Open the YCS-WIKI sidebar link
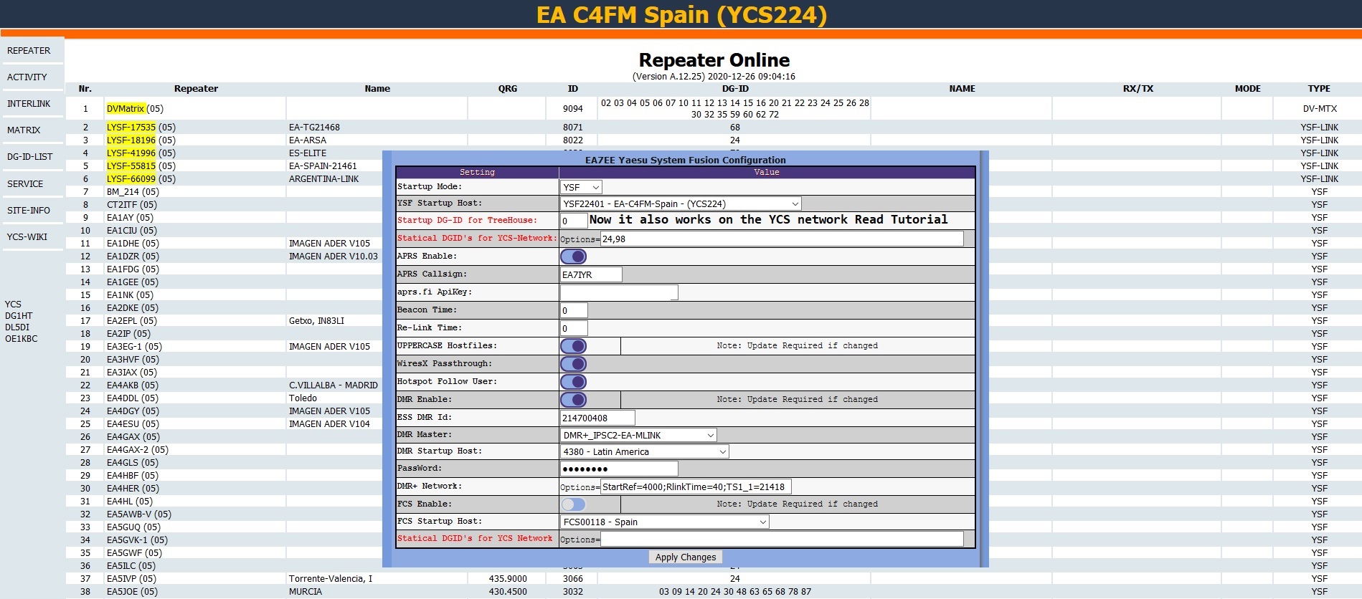 [27, 237]
